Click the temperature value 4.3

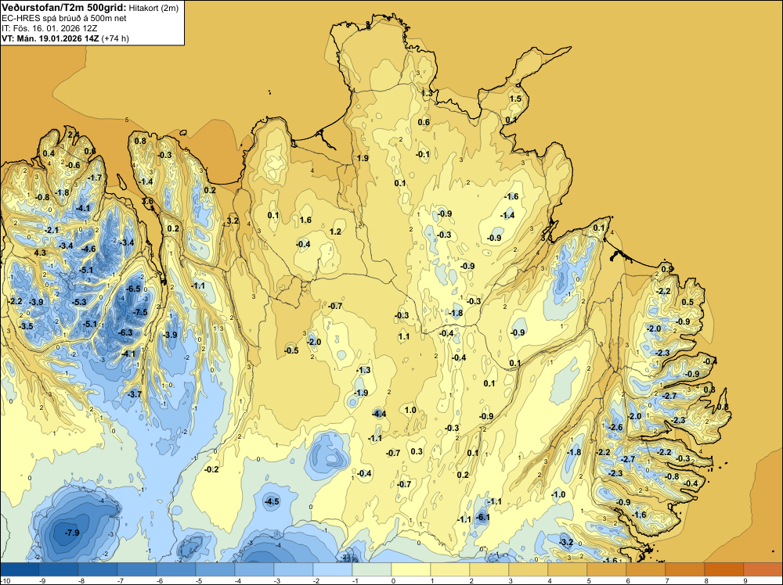pos(40,253)
